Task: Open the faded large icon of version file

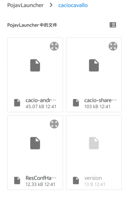Action: 94,143
